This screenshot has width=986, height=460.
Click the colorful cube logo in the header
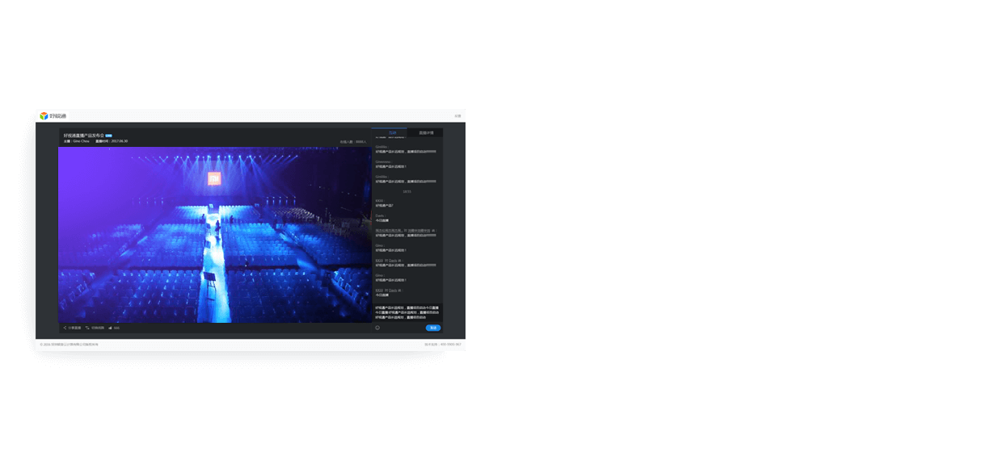coord(44,116)
